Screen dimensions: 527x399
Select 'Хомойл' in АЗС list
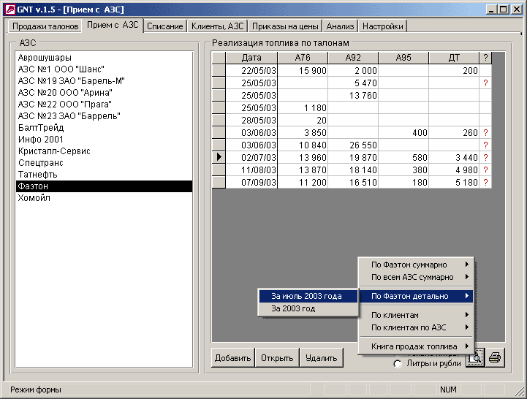click(x=105, y=198)
